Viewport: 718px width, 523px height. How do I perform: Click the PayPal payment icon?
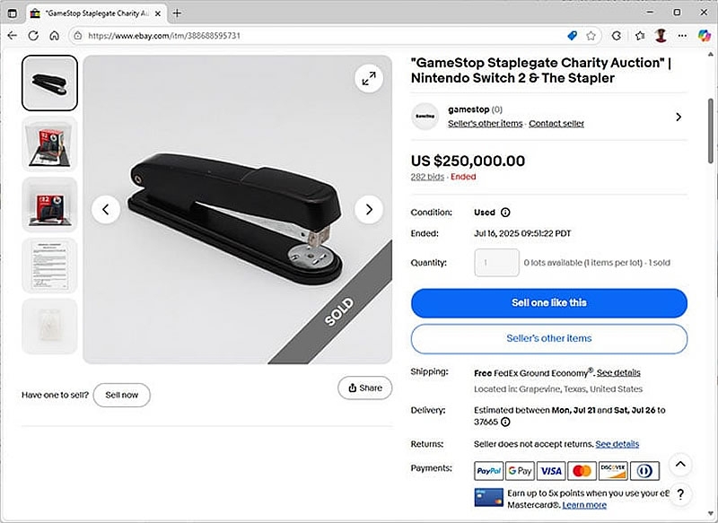[487, 470]
